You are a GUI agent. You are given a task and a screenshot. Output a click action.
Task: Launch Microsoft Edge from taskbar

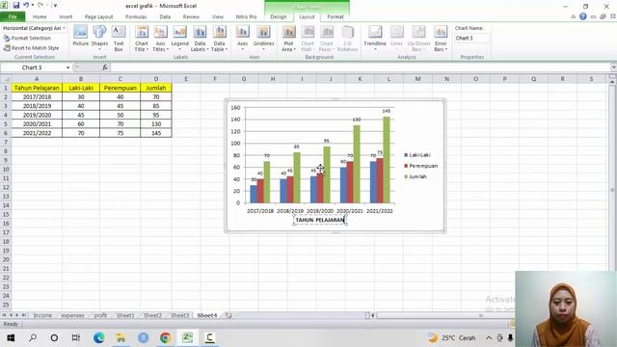pyautogui.click(x=98, y=337)
